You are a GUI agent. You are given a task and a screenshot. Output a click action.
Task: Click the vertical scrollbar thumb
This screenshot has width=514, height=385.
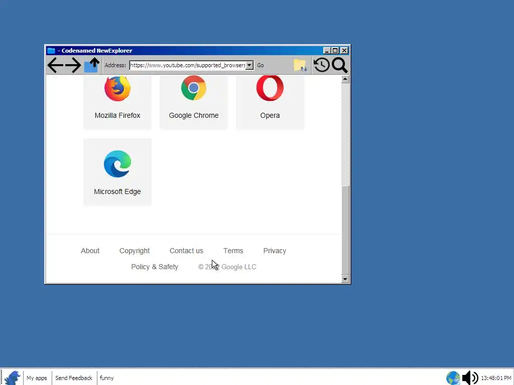345,230
